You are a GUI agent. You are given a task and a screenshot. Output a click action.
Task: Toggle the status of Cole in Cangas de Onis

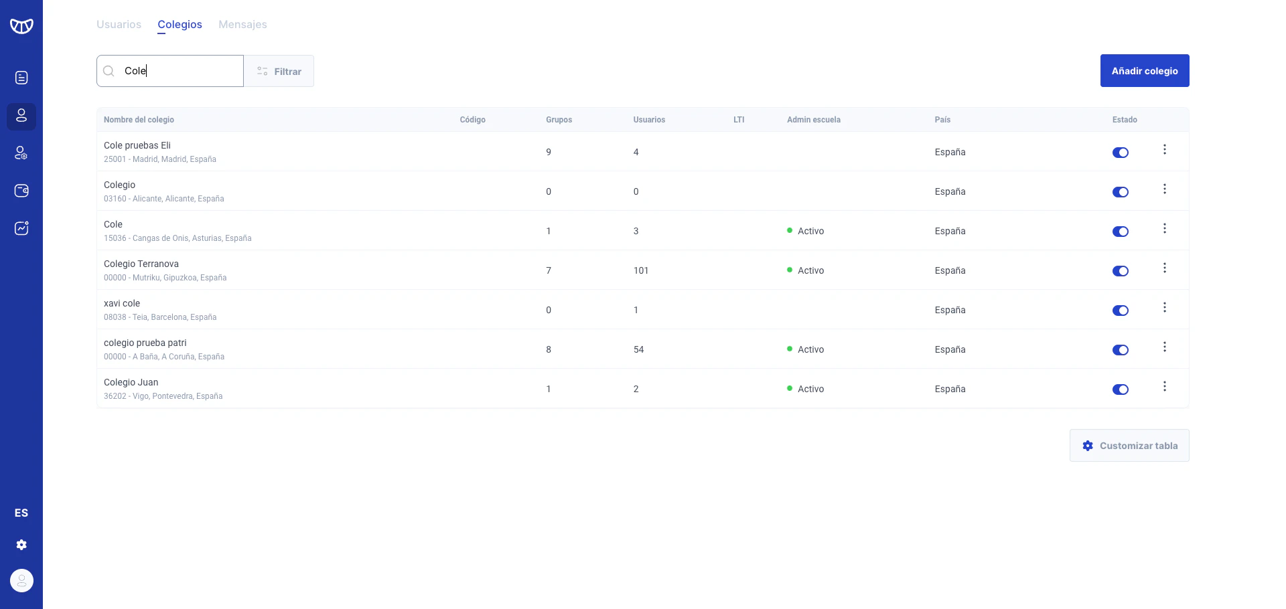point(1121,232)
